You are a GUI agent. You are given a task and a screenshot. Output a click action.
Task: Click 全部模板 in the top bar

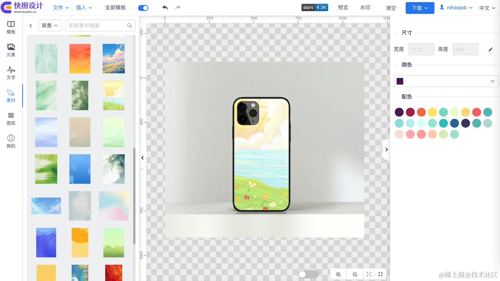[x=115, y=7]
